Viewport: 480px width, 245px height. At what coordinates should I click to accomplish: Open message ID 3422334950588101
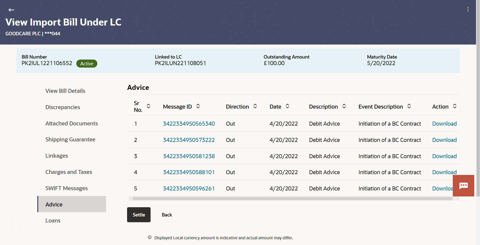click(189, 172)
